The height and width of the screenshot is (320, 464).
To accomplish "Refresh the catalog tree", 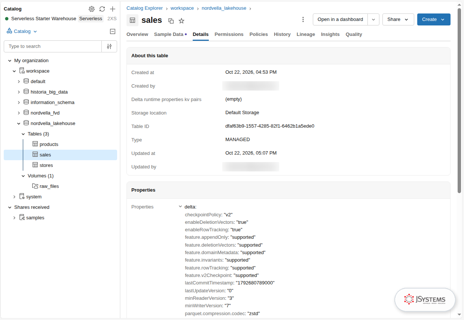I will pyautogui.click(x=102, y=9).
